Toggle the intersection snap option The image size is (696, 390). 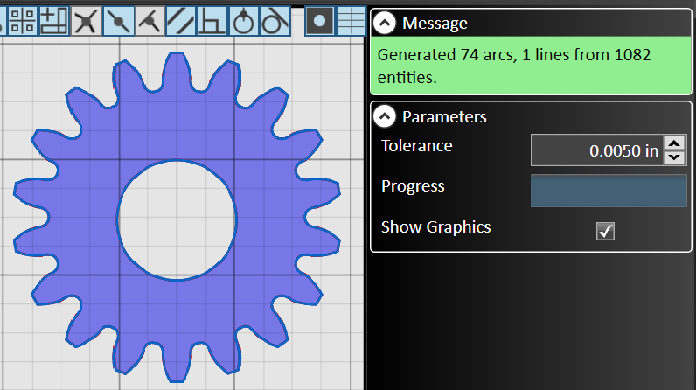86,21
